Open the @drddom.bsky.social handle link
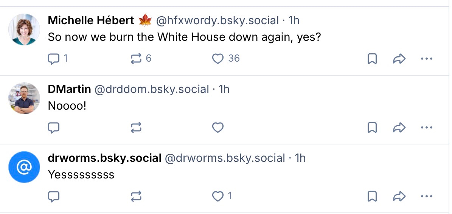This screenshot has height=214, width=452. tap(151, 89)
